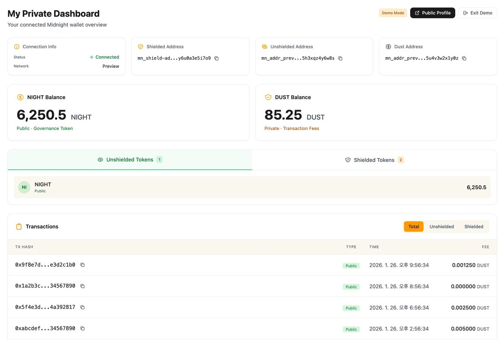Click the Public badge for 9:56:34 transaction
Screen dimensions: 504x340
[351, 266]
